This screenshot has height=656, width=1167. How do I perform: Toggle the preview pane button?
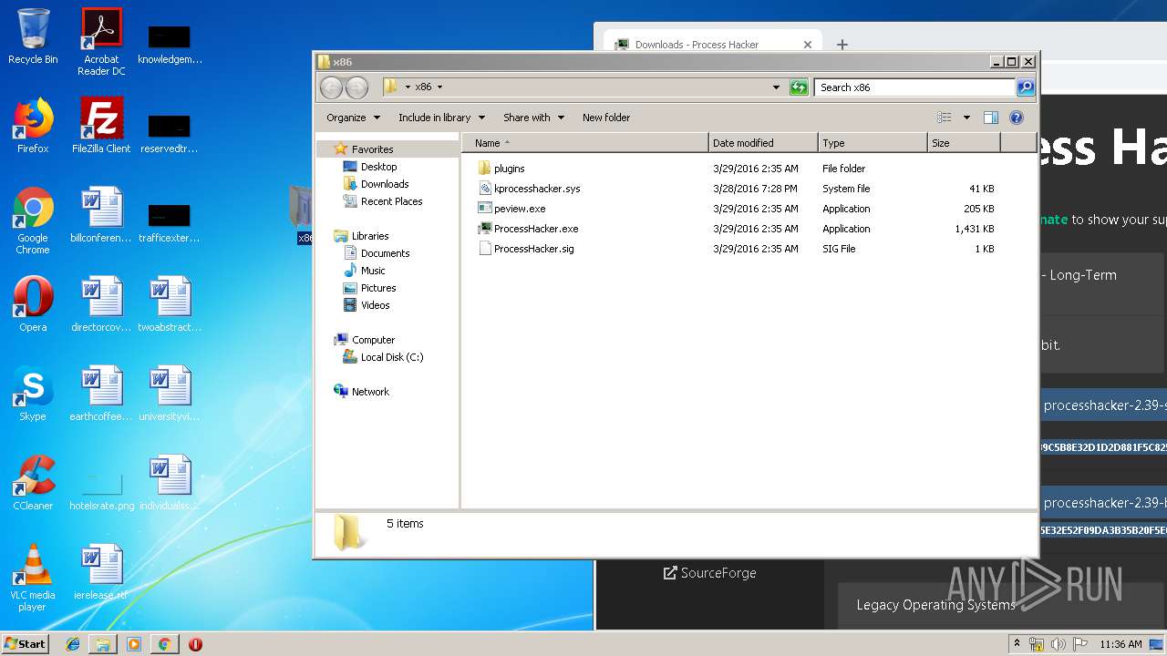click(991, 118)
